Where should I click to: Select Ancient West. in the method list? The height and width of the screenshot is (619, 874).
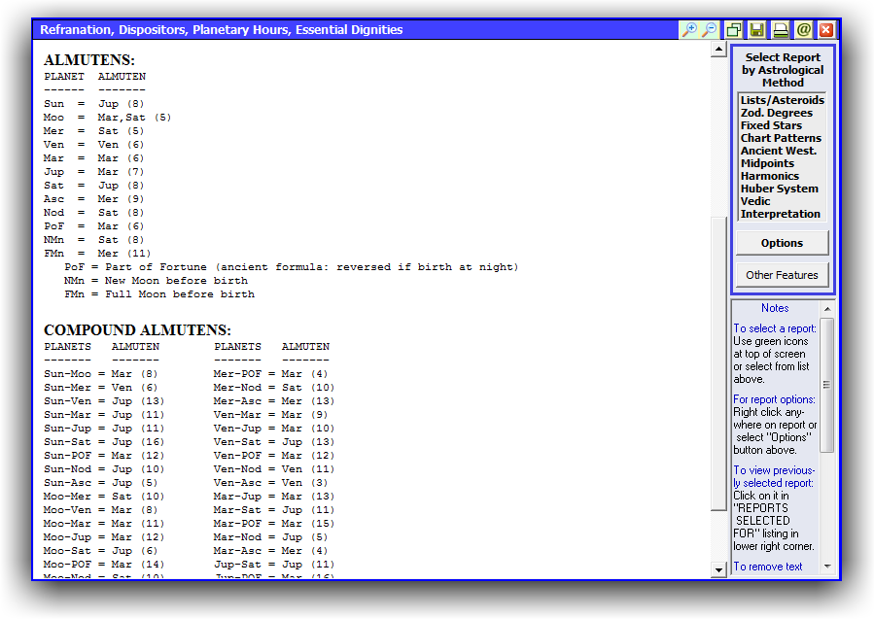click(x=778, y=151)
